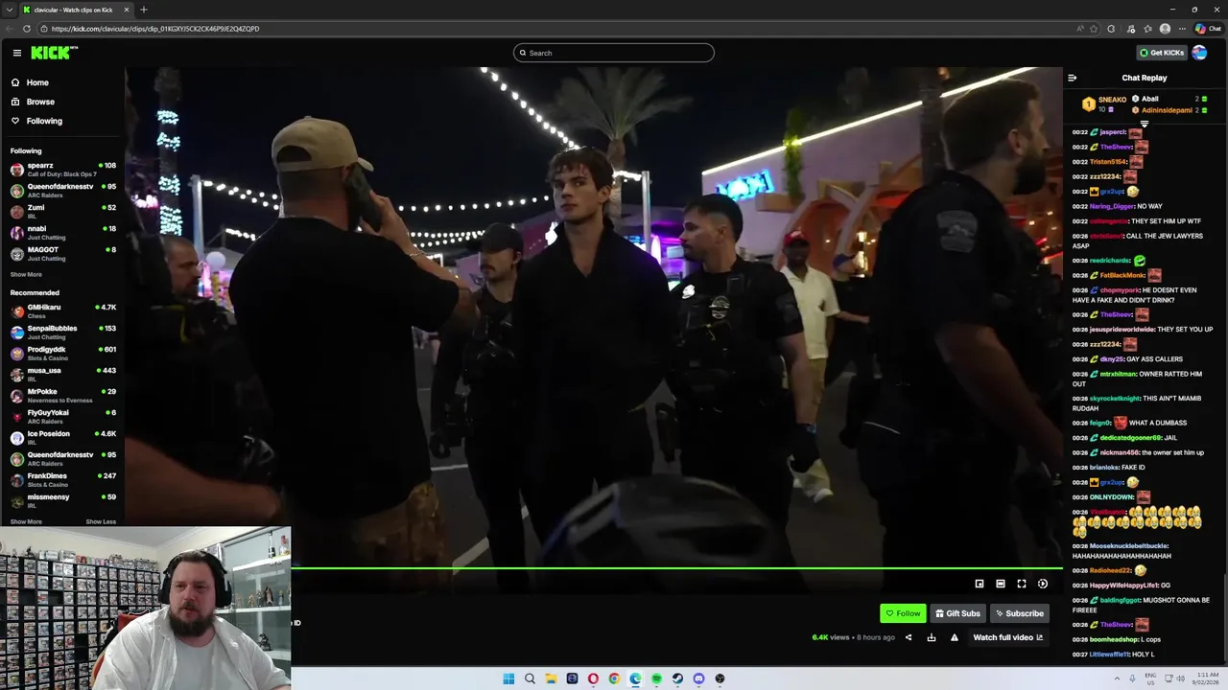Report this clip
The image size is (1228, 690).
click(955, 637)
